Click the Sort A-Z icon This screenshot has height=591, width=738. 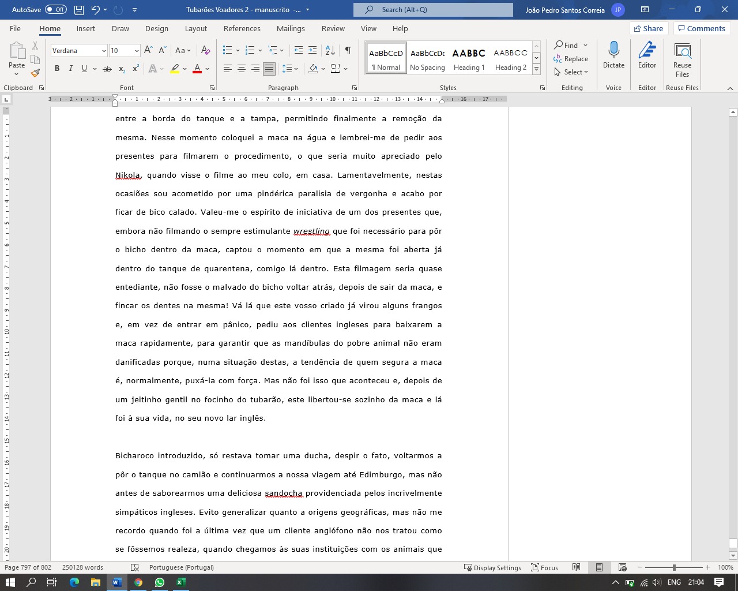click(330, 50)
